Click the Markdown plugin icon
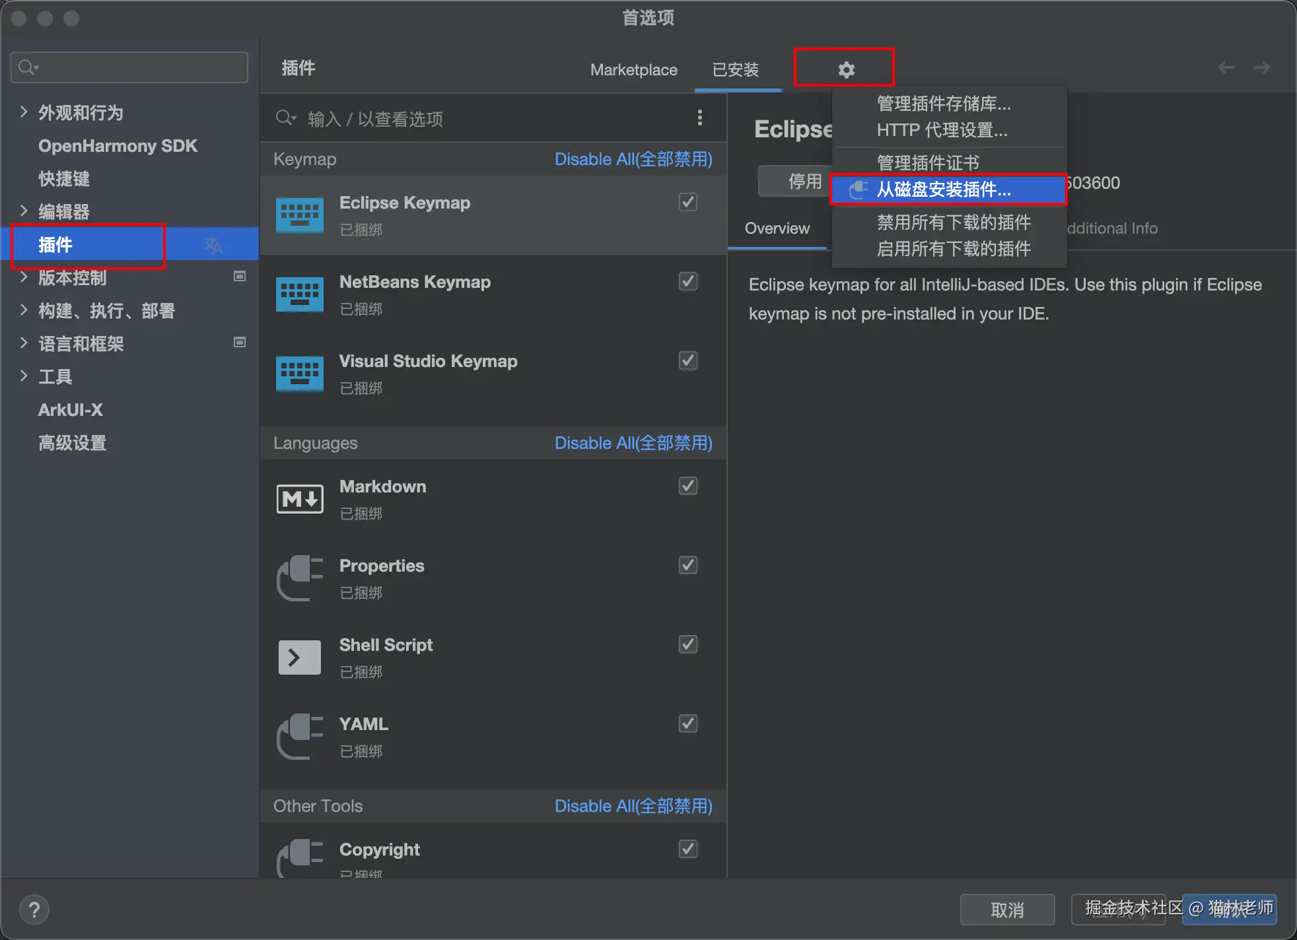Image resolution: width=1297 pixels, height=940 pixels. pyautogui.click(x=299, y=499)
